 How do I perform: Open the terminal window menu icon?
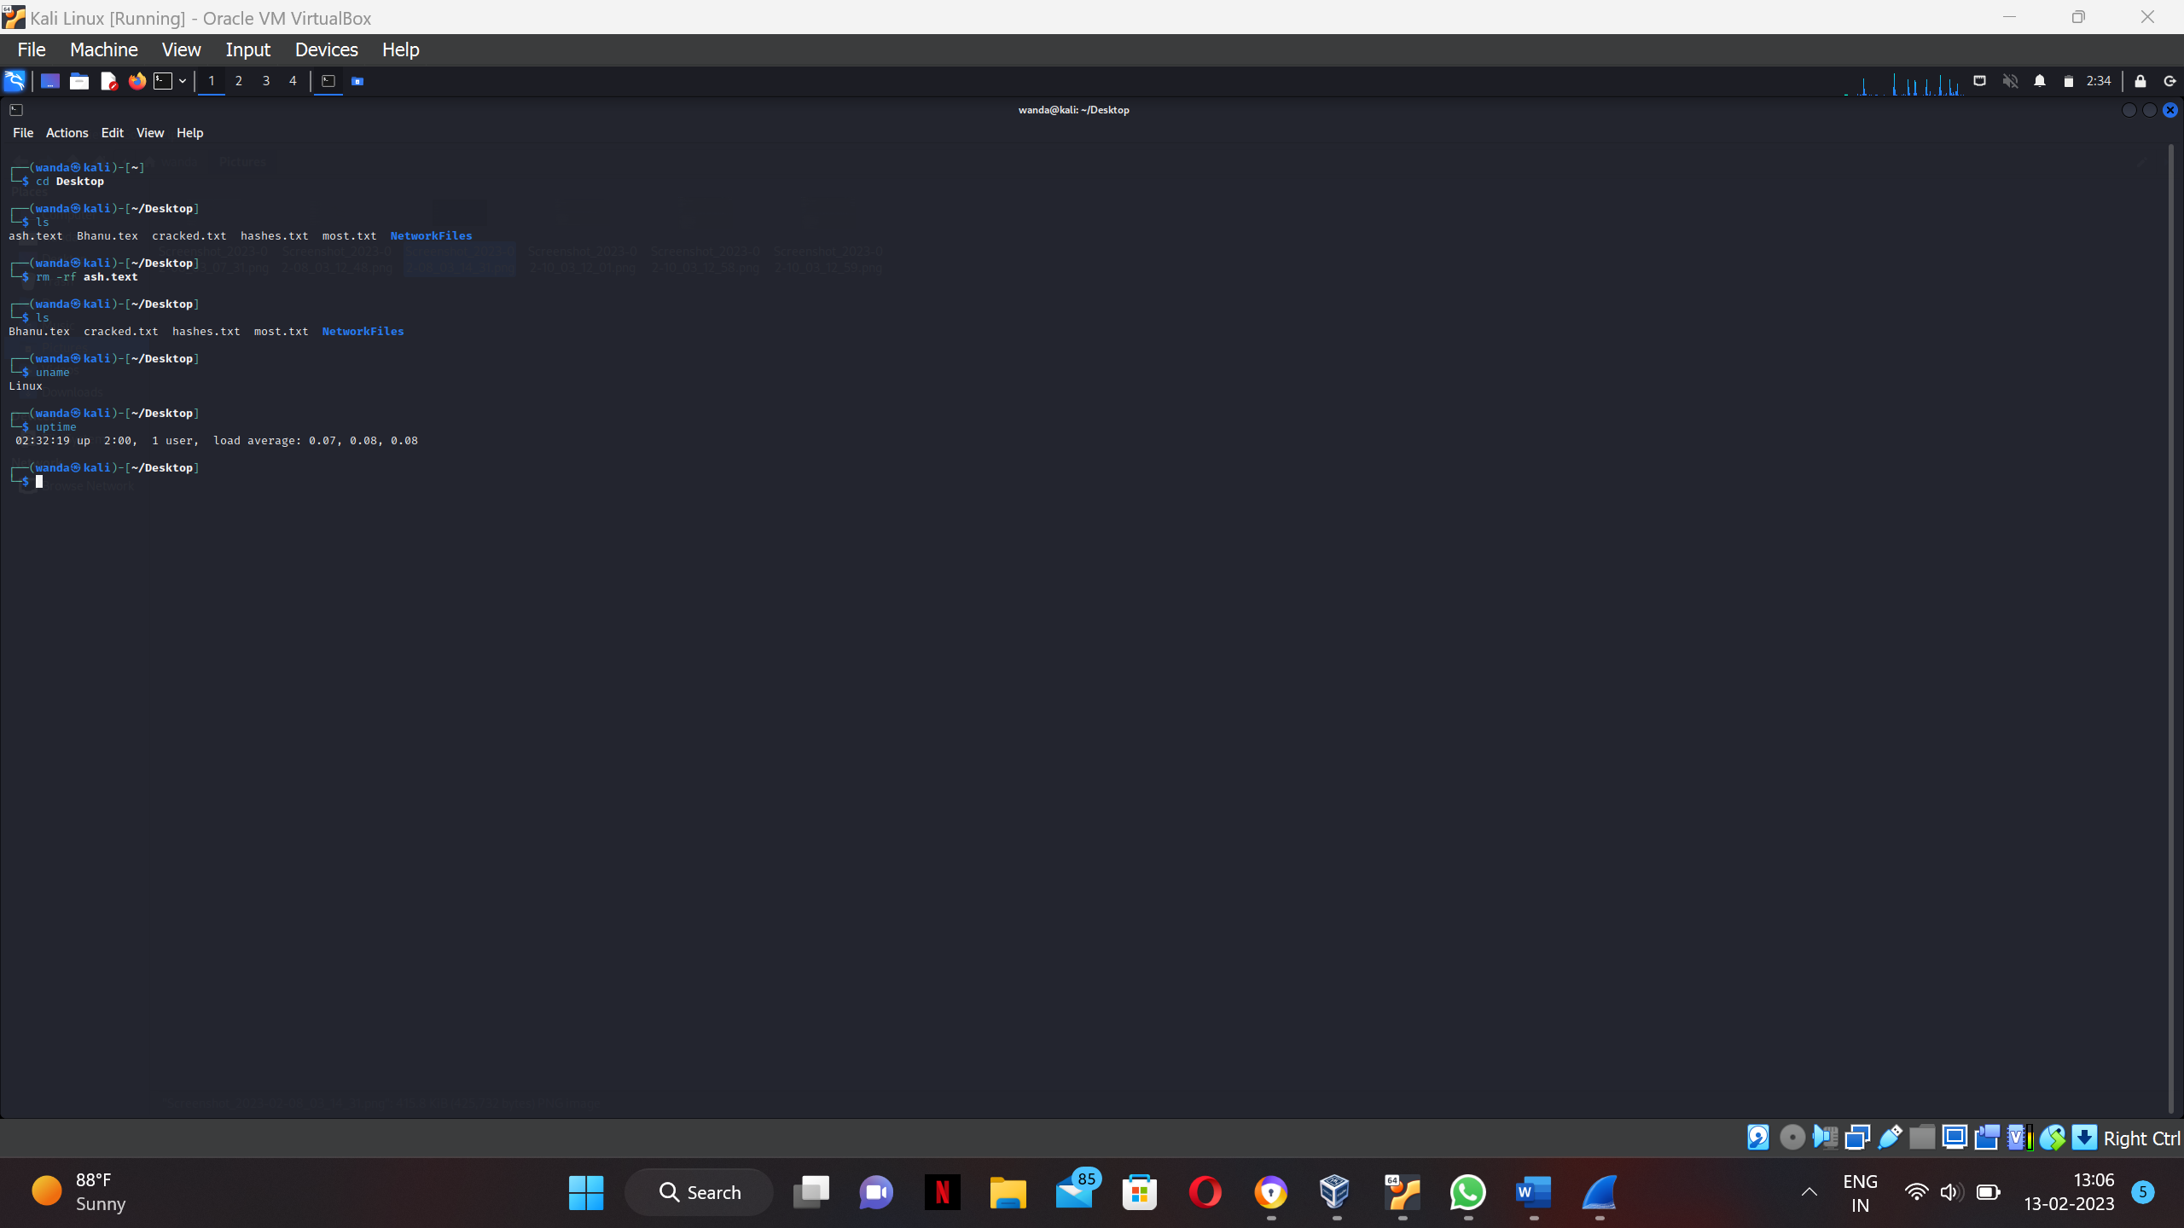tap(15, 110)
